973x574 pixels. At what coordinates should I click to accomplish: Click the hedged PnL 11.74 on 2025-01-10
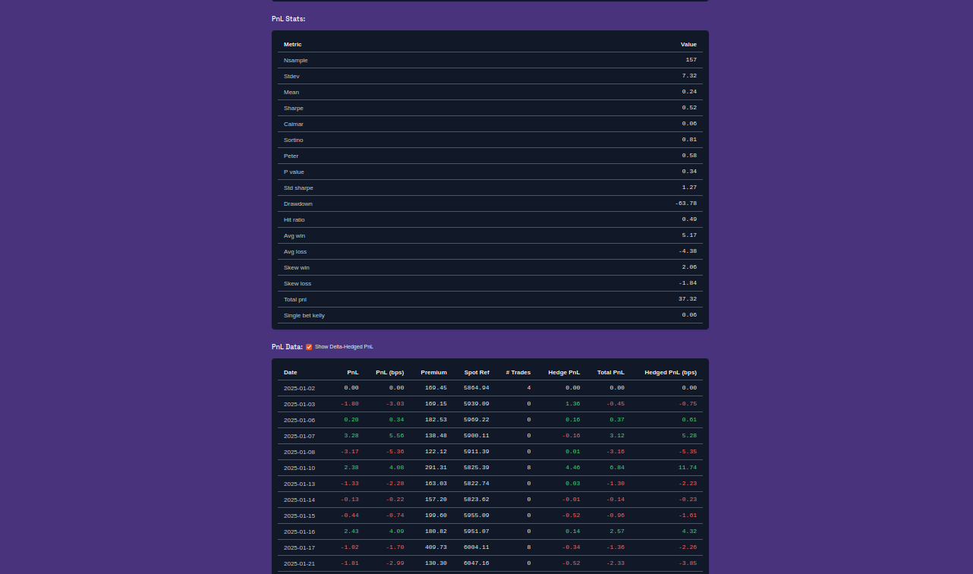[x=688, y=468]
